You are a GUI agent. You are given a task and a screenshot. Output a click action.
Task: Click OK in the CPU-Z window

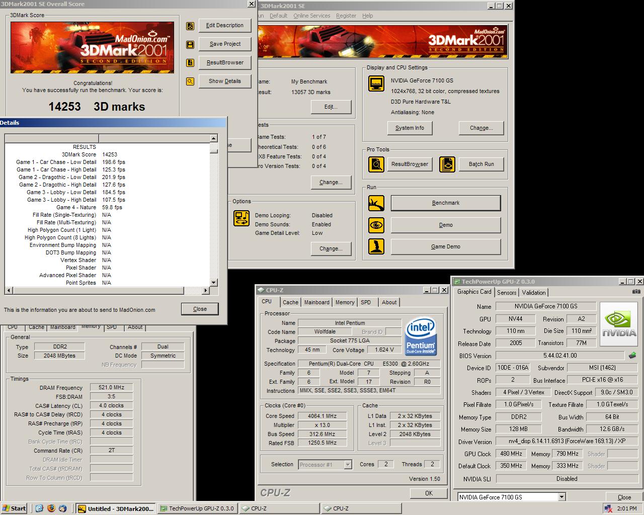pos(429,493)
